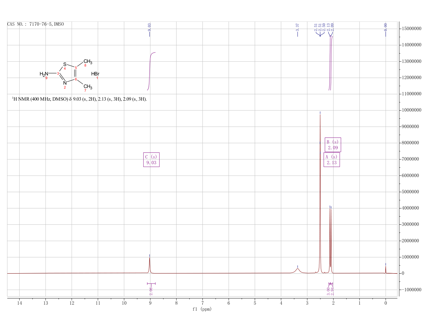Click the HBr label in the structure
This screenshot has height=334, width=433.
point(95,74)
